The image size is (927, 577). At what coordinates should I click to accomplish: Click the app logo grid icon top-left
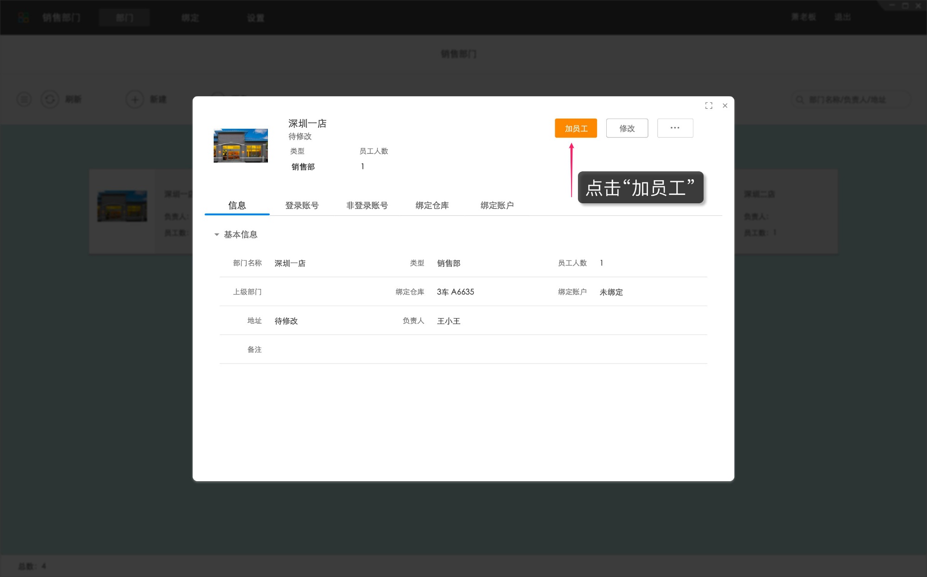(24, 17)
